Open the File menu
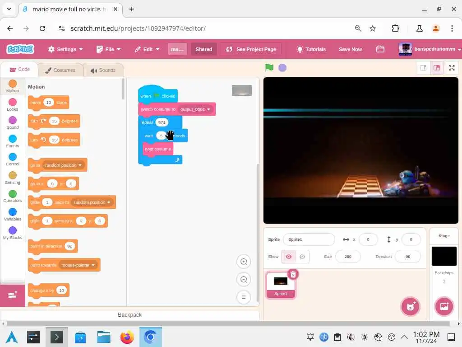The image size is (462, 347). tap(108, 49)
